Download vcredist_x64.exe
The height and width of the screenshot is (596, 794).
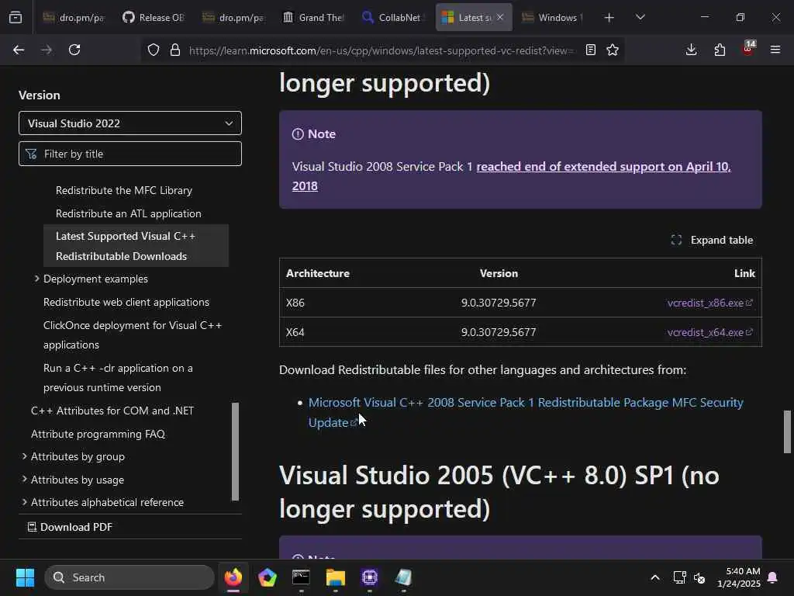coord(710,332)
